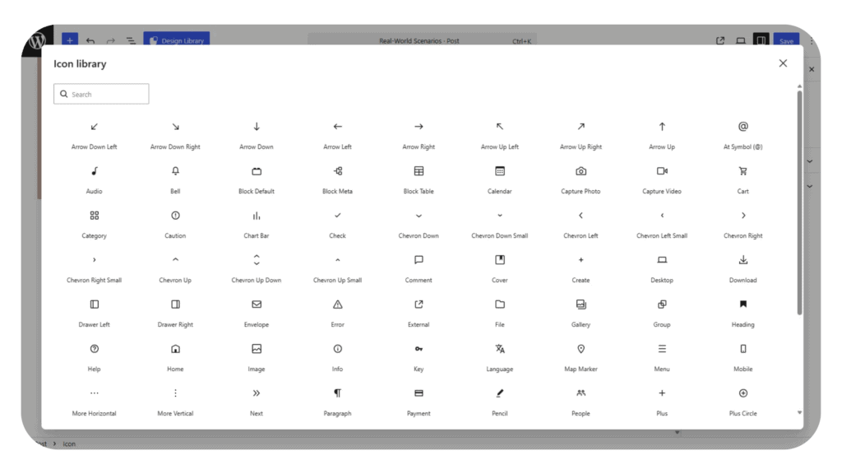
Task: Choose the Bell icon
Action: click(175, 171)
